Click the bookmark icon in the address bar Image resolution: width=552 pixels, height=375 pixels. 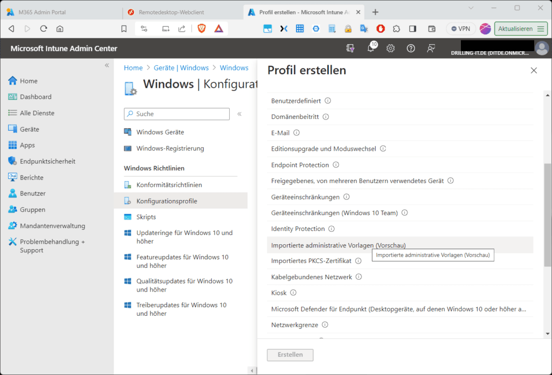pyautogui.click(x=124, y=29)
